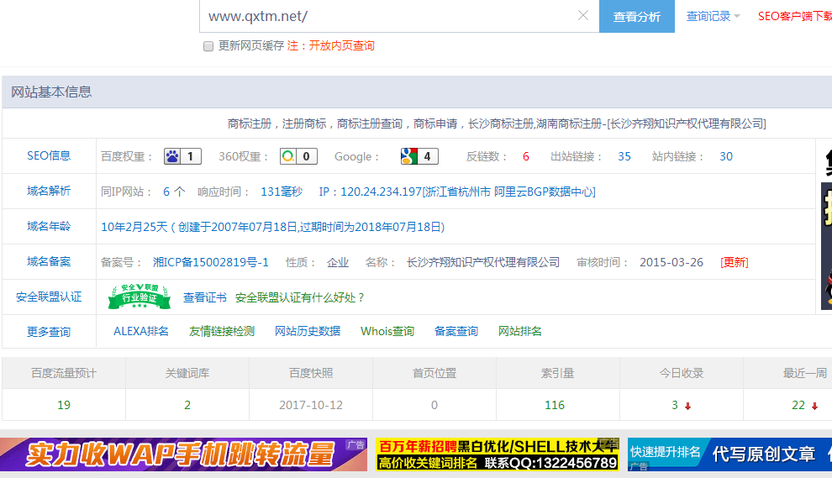Image resolution: width=832 pixels, height=478 pixels.
Task: Clear the URL field with the X icon
Action: 582,15
